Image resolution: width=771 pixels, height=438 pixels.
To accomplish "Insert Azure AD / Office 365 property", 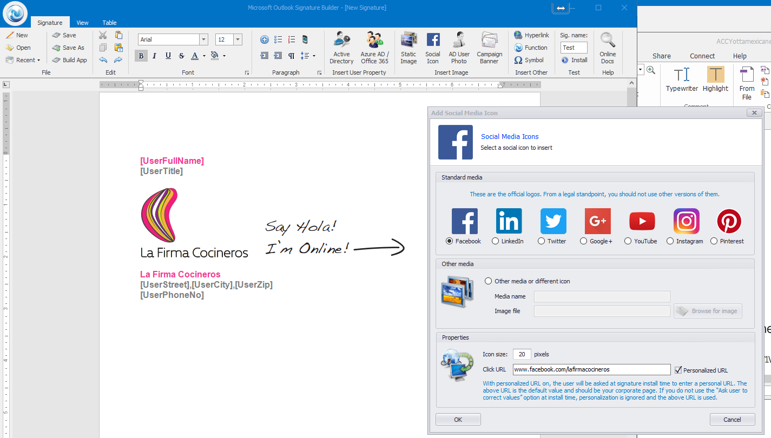I will [x=374, y=48].
